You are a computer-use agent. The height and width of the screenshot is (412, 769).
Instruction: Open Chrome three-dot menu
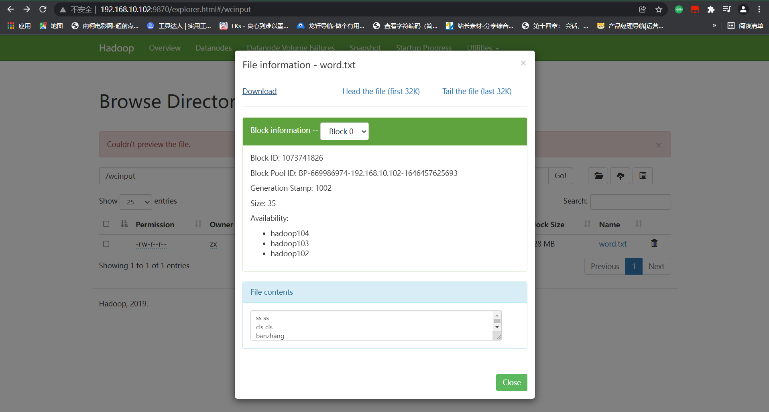(x=759, y=9)
